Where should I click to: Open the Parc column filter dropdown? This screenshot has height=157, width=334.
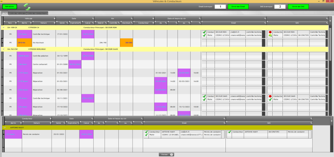(x=15, y=22)
